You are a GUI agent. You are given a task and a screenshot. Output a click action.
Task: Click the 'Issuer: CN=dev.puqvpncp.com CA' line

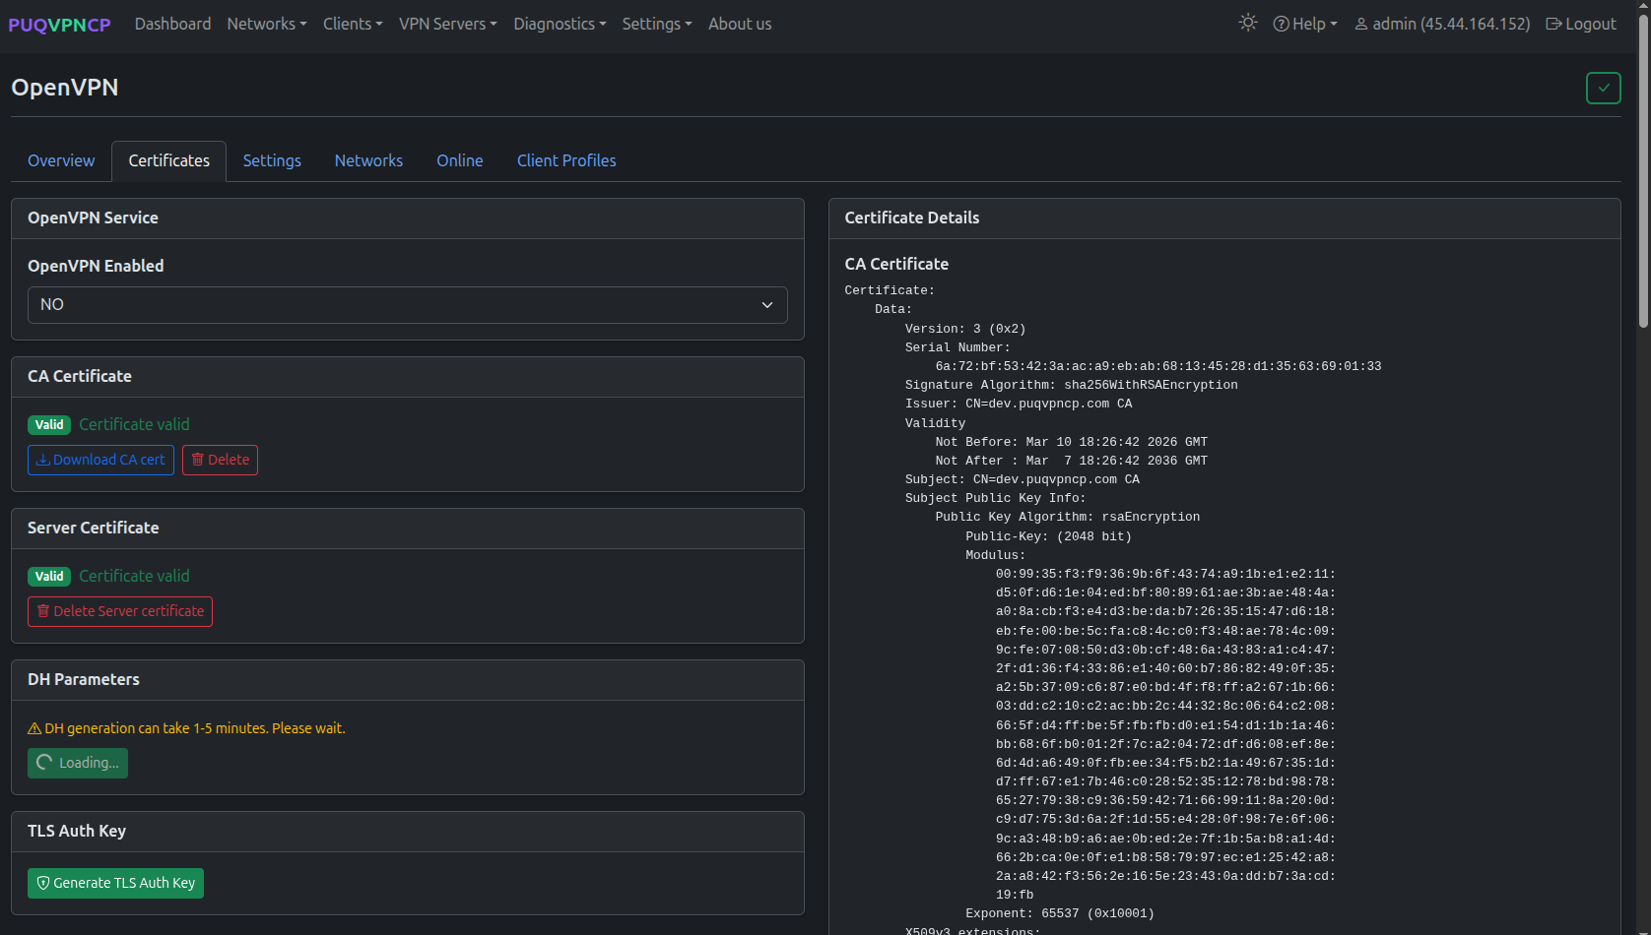pyautogui.click(x=1019, y=404)
